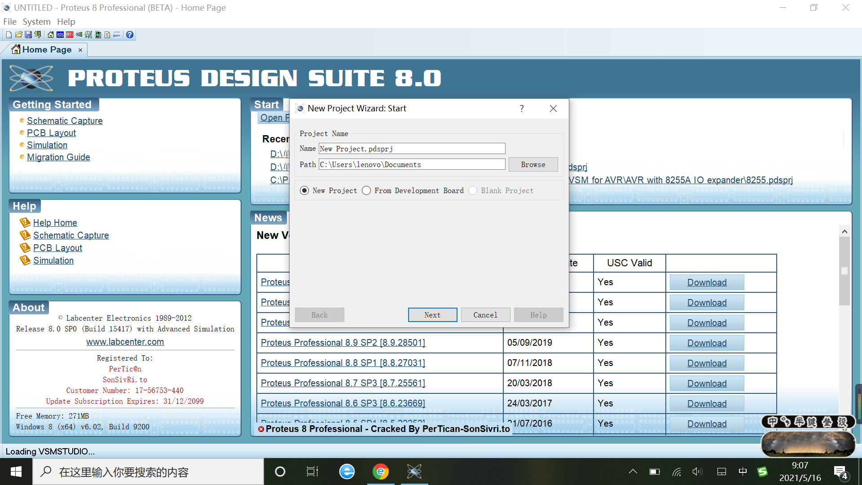862x485 pixels.
Task: Choose the Blank Project radio button
Action: pos(473,190)
